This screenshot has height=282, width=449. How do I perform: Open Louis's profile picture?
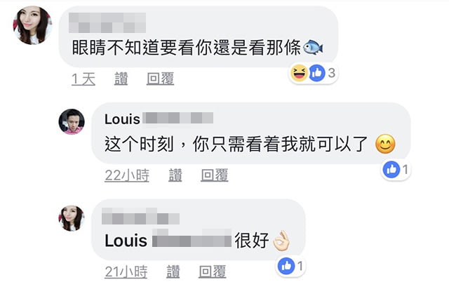pyautogui.click(x=72, y=121)
